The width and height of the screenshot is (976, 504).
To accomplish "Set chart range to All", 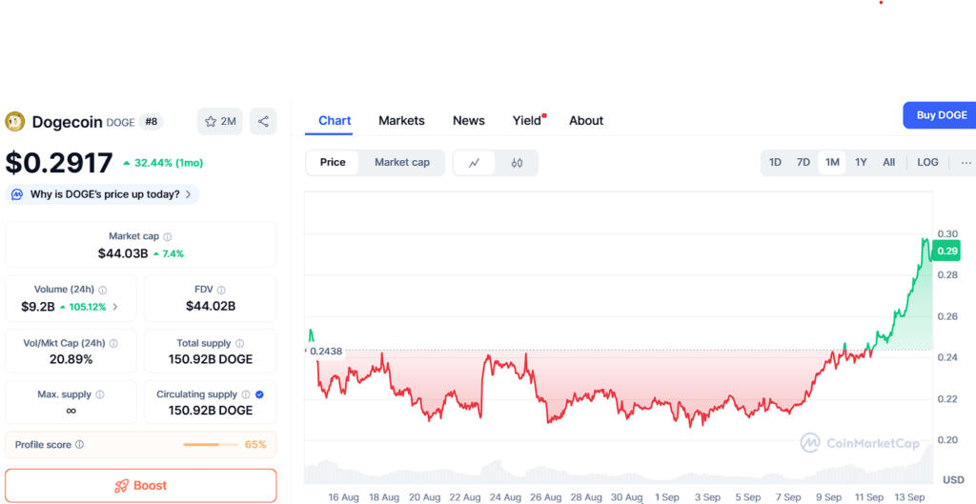I will 889,162.
